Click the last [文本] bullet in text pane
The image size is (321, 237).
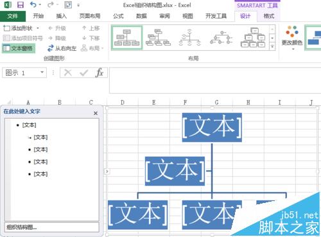(x=40, y=174)
